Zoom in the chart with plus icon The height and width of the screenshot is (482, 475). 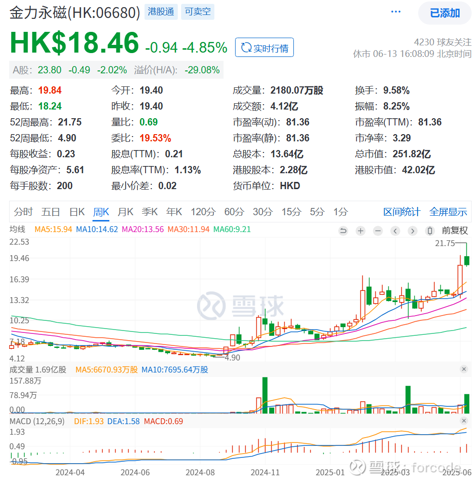point(360,231)
